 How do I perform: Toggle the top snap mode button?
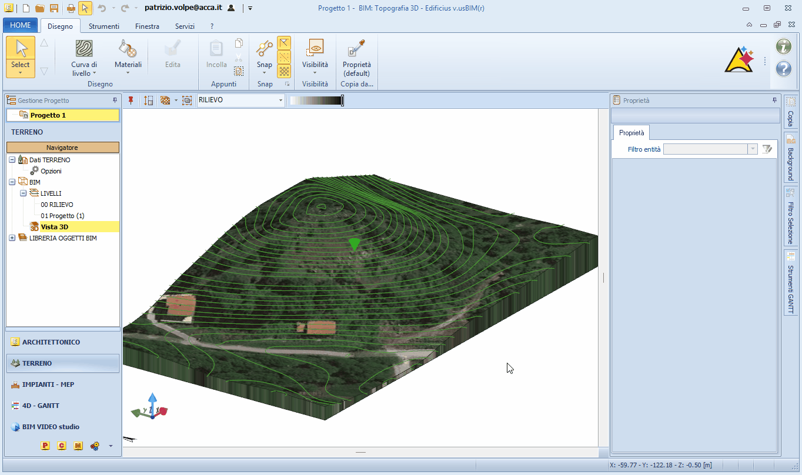[x=284, y=43]
